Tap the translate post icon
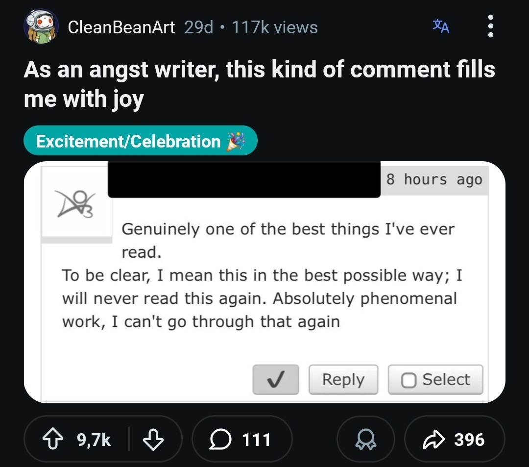Screen dimensions: 529x467 [441, 26]
